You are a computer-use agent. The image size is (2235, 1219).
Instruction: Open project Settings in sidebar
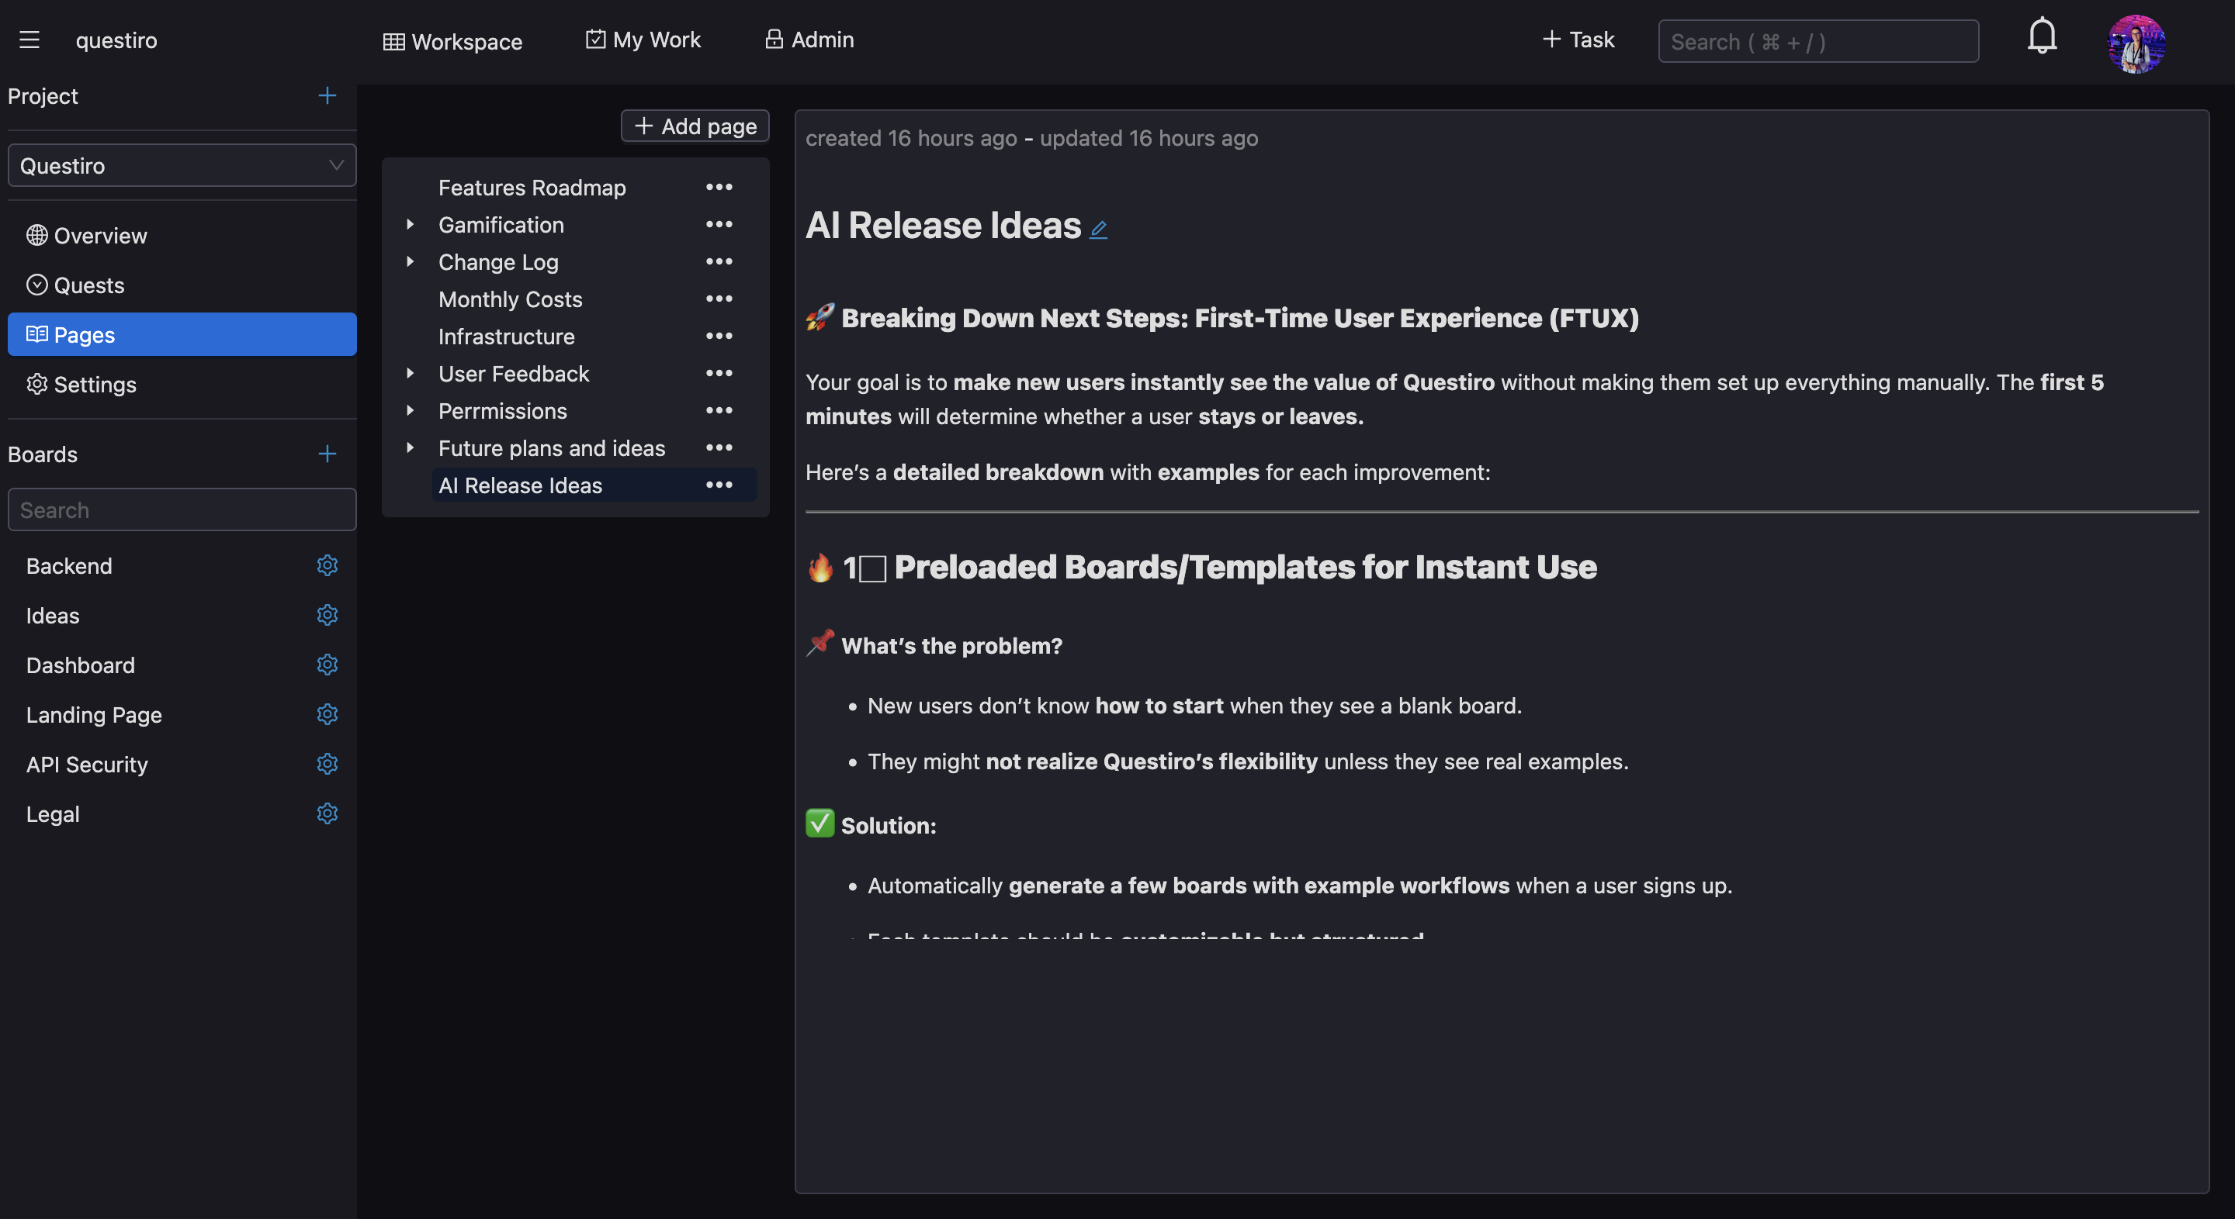click(x=182, y=384)
